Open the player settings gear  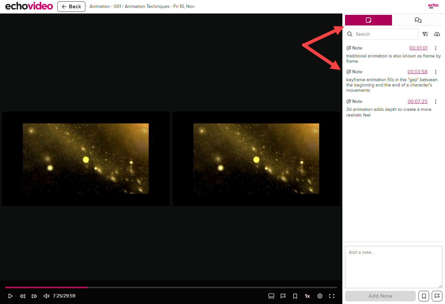tap(320, 296)
